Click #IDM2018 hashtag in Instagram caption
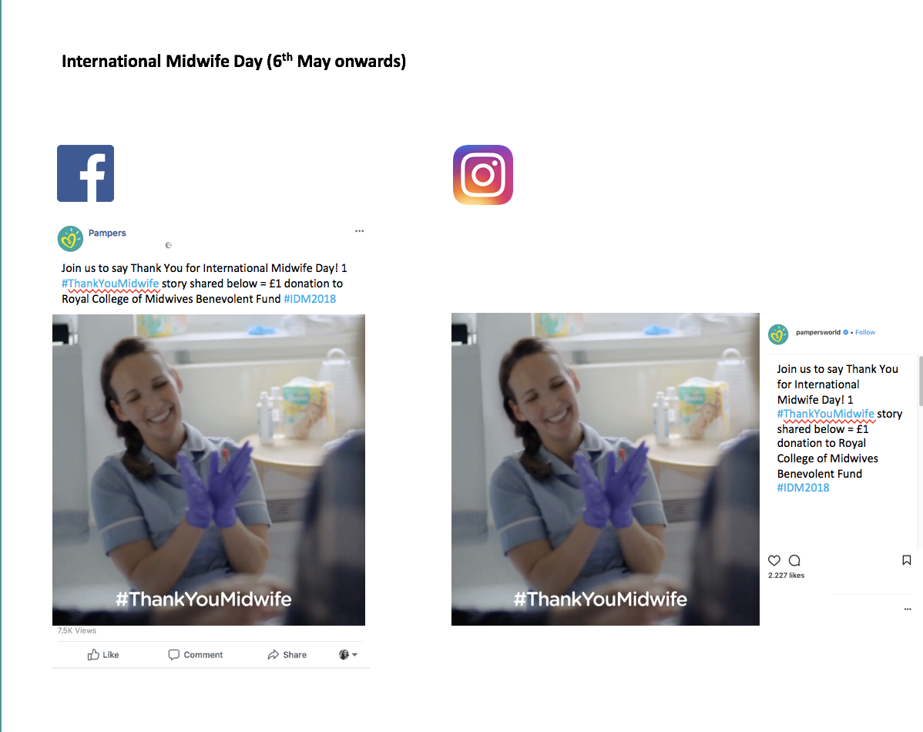Image resolution: width=923 pixels, height=732 pixels. point(803,488)
